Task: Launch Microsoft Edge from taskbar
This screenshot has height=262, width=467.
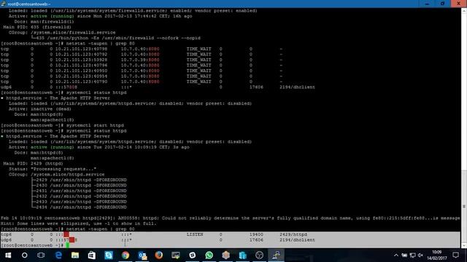Action: point(58,255)
